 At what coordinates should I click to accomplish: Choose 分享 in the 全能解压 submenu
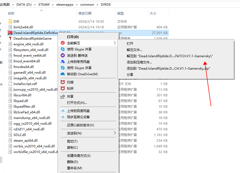(130, 74)
